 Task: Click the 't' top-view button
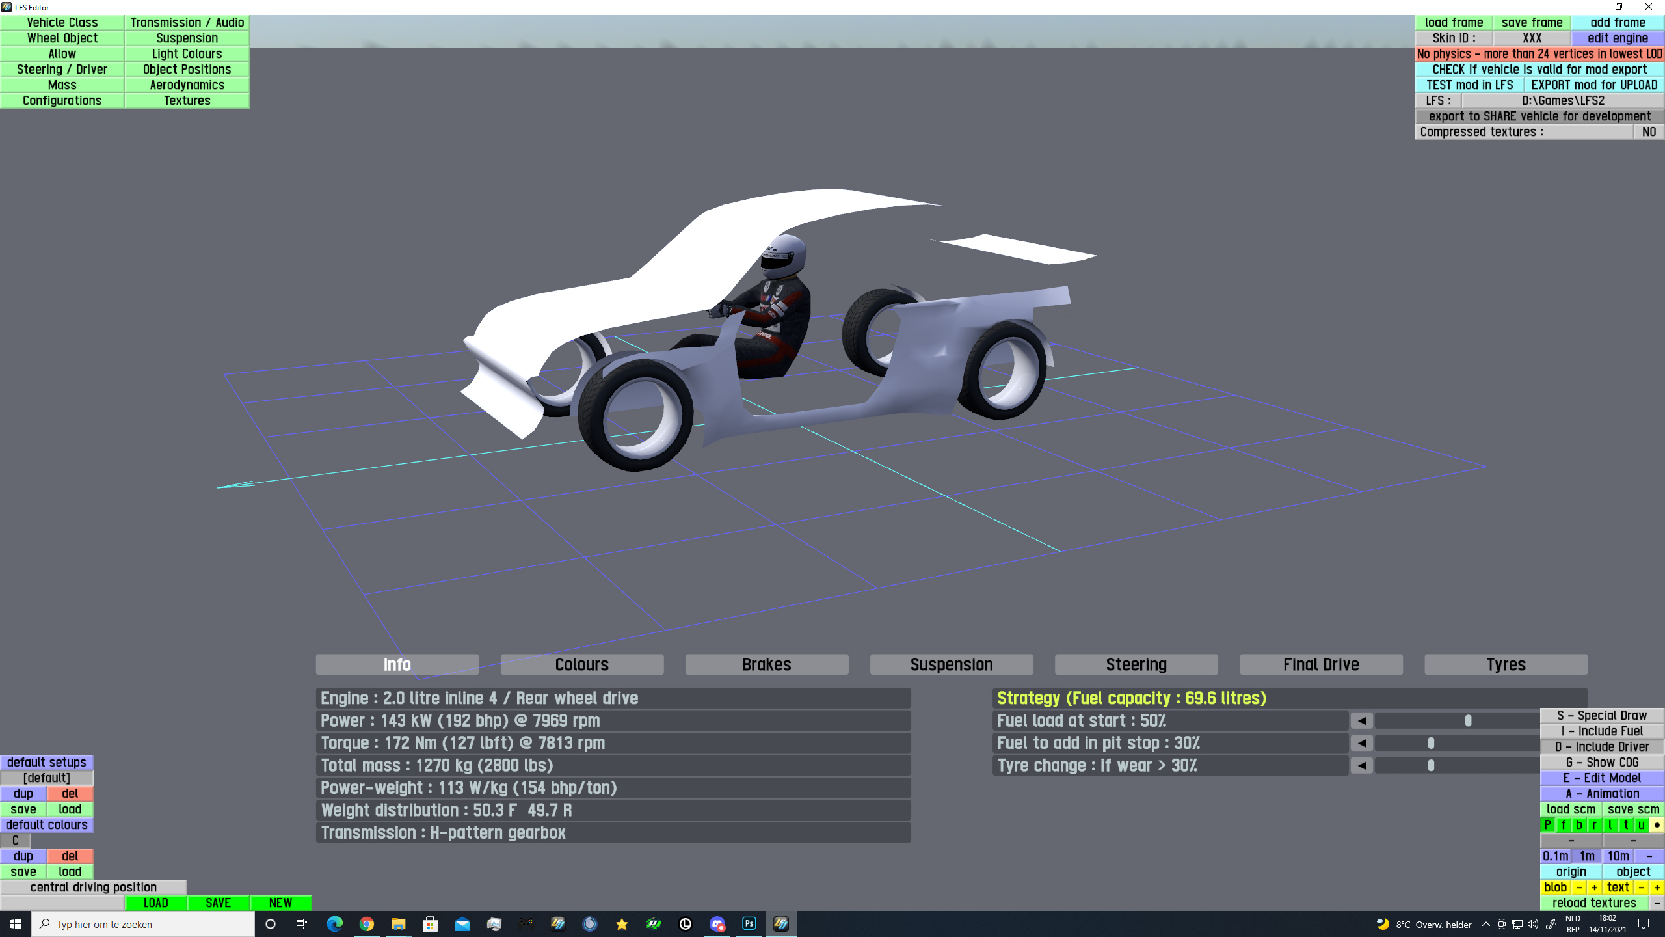1626,824
